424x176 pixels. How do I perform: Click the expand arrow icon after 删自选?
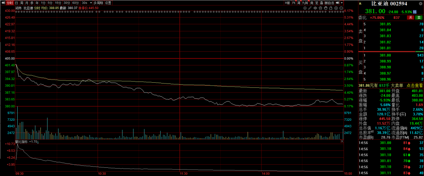tap(337, 3)
